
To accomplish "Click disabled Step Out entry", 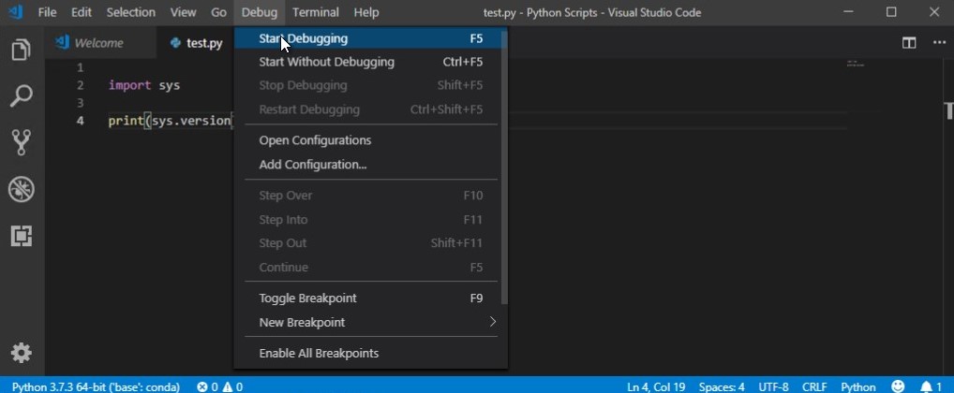I will tap(367, 243).
